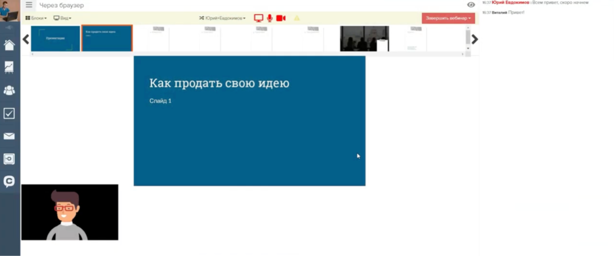Go to the next slides with the right arrow
Image resolution: width=614 pixels, height=256 pixels.
point(475,39)
